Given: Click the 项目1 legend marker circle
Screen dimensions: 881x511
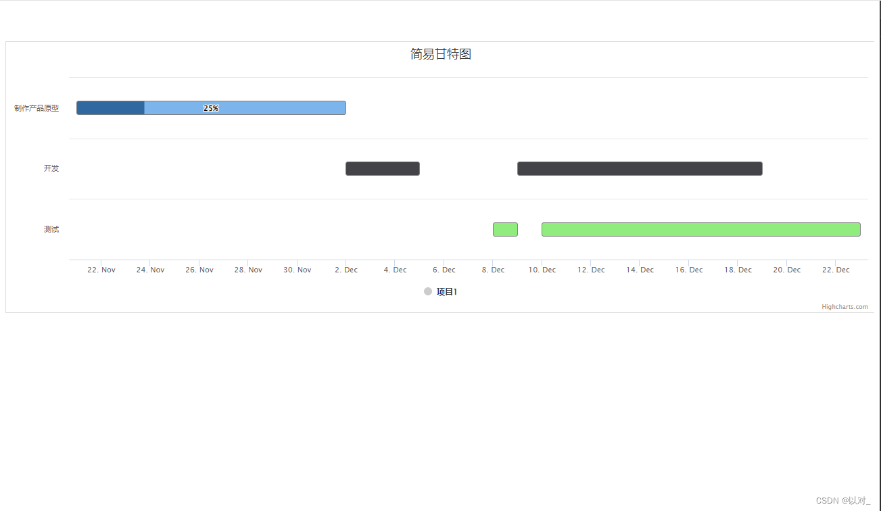Looking at the screenshot, I should [x=428, y=291].
